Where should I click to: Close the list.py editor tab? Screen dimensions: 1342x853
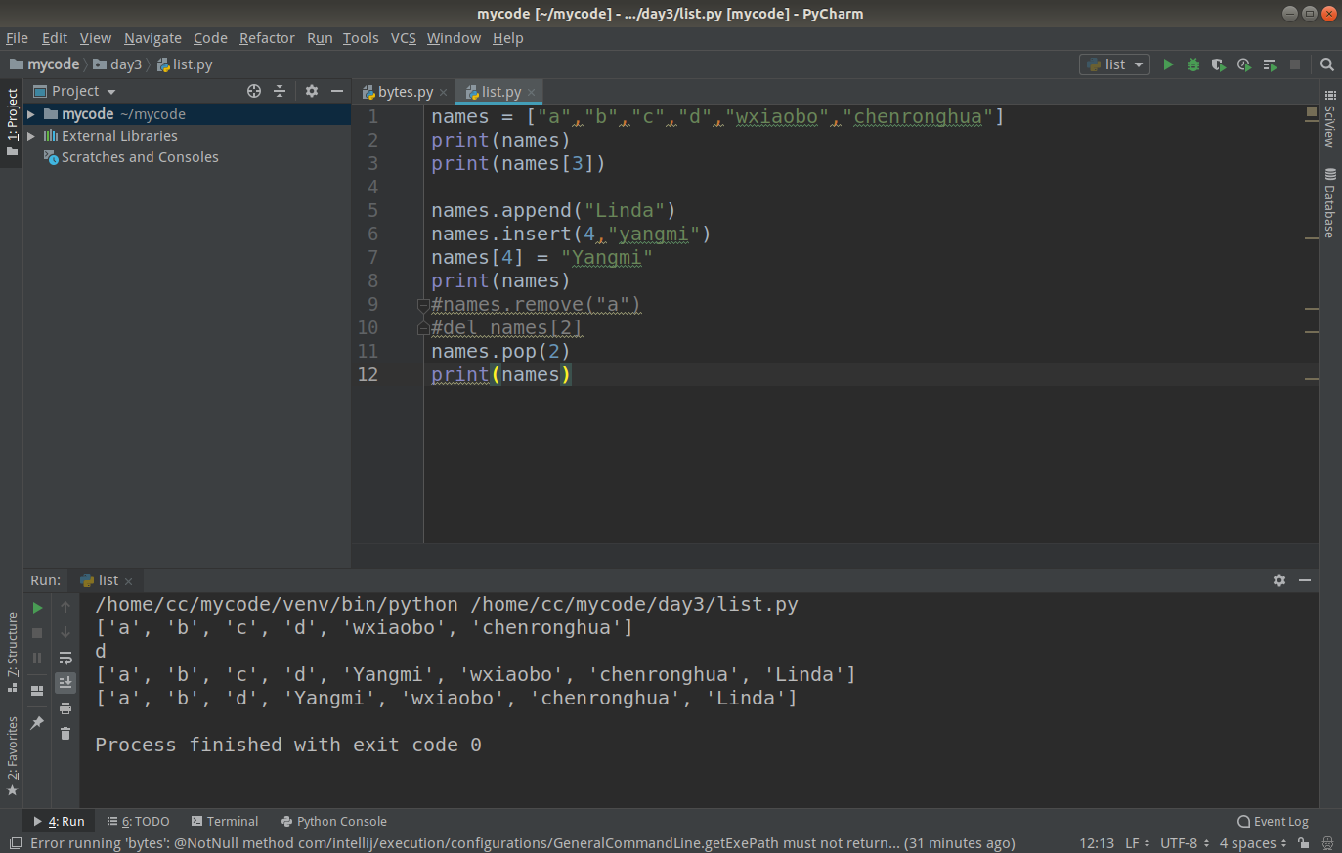[532, 93]
